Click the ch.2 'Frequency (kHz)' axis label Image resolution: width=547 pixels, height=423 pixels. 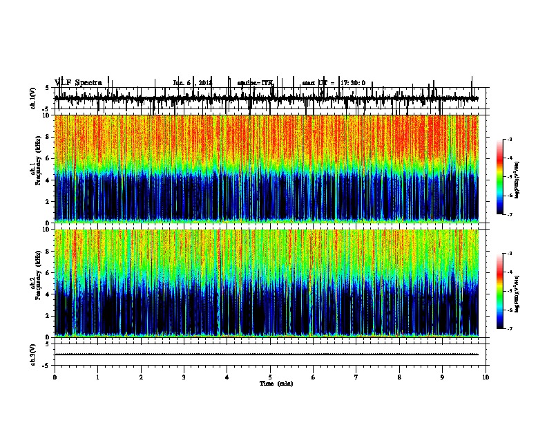[x=38, y=275]
